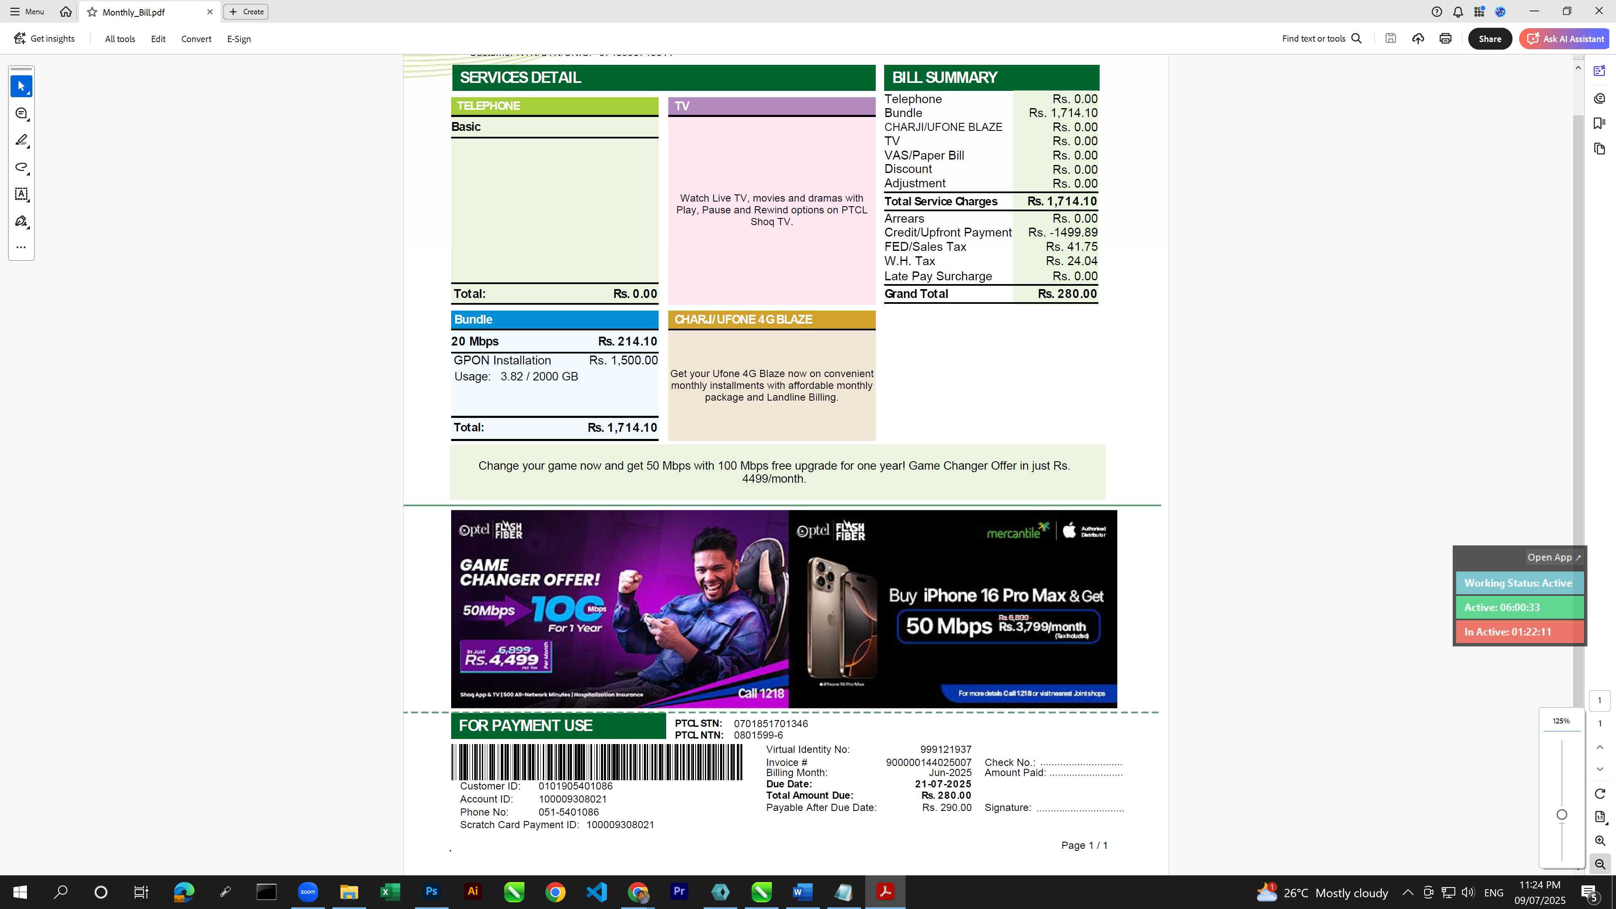The width and height of the screenshot is (1616, 909).
Task: Open Visual Studio Code from taskbar
Action: (x=597, y=892)
